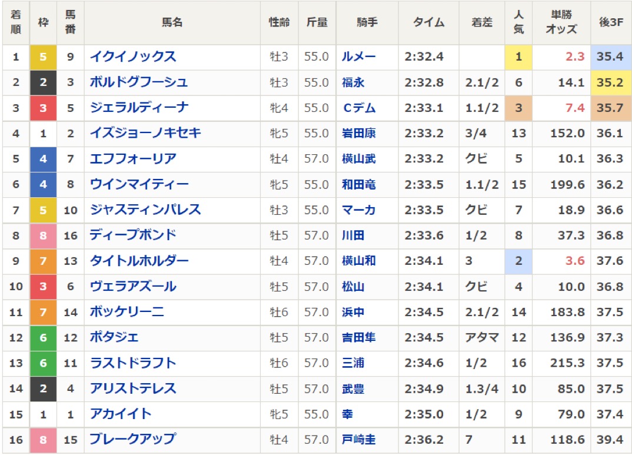This screenshot has height=455, width=632.
Task: Click jockey link 戸崎圭
Action: [x=358, y=439]
